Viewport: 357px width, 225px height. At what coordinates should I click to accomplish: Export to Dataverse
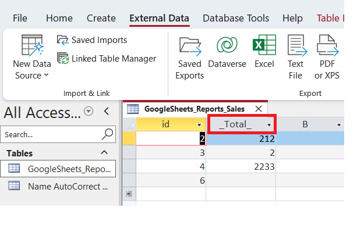(227, 52)
